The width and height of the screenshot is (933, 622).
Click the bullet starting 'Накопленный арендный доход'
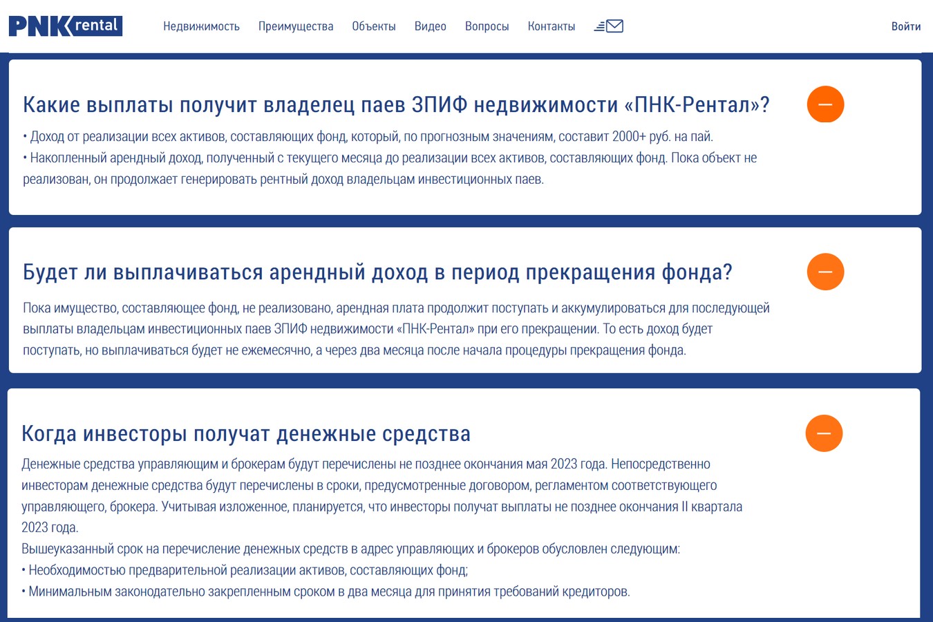[390, 169]
